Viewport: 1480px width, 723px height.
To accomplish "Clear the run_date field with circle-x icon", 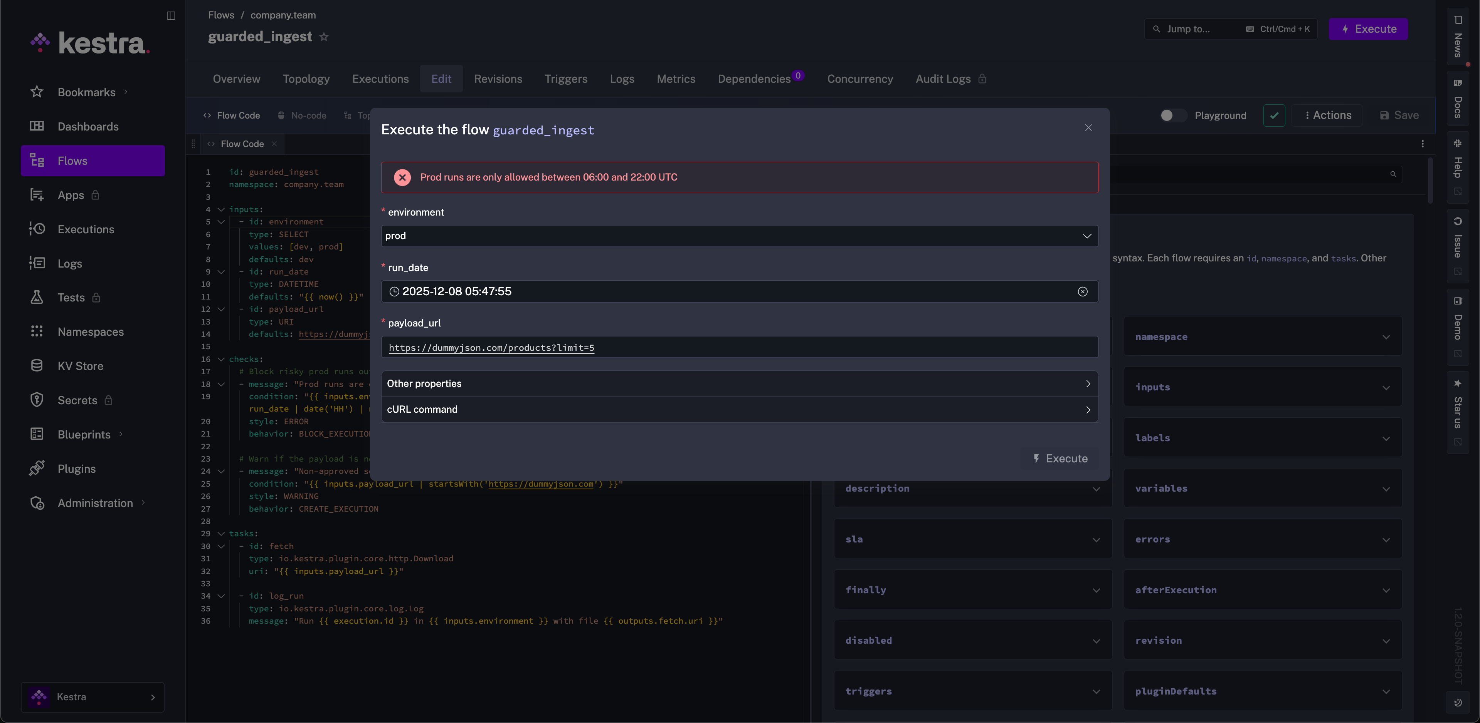I will pyautogui.click(x=1082, y=291).
